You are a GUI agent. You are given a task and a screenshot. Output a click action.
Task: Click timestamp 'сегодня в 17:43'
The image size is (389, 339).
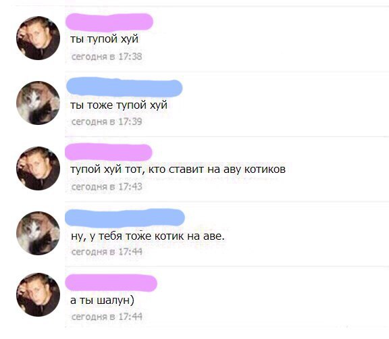[x=107, y=187]
